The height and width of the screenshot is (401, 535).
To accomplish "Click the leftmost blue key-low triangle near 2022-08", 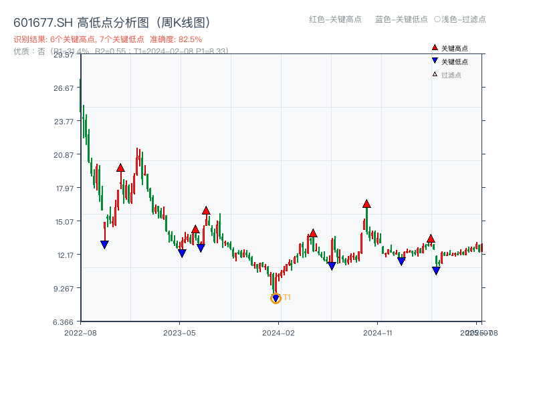I will (105, 245).
